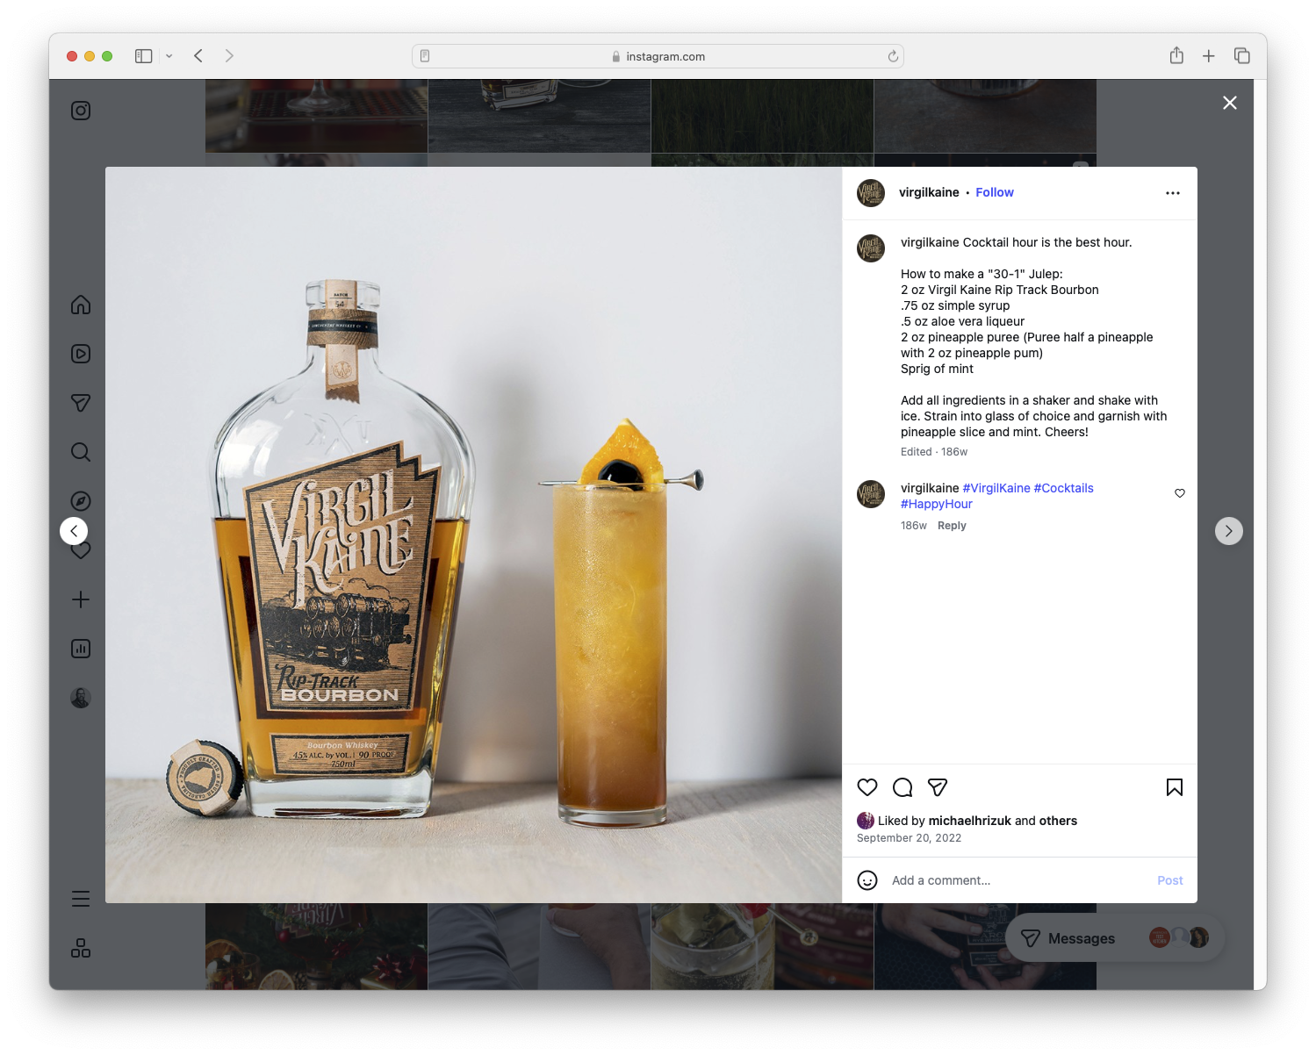Toggle Safari sidebar button
This screenshot has width=1316, height=1055.
tap(144, 56)
